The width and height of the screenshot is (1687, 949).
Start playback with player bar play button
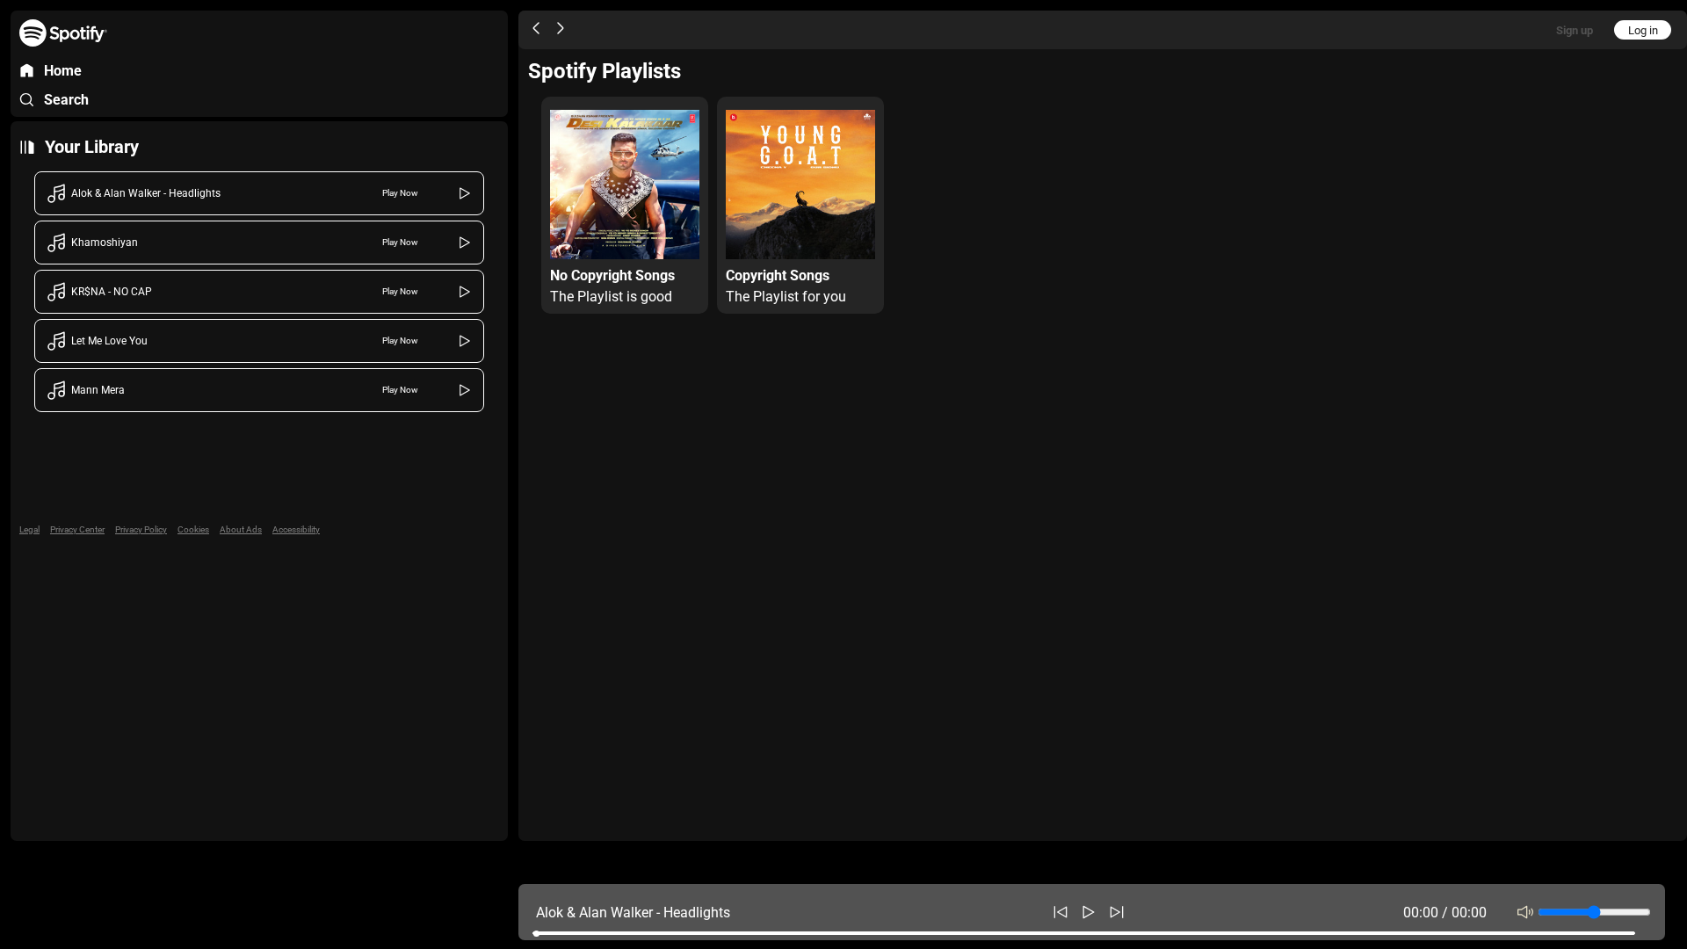(1089, 912)
